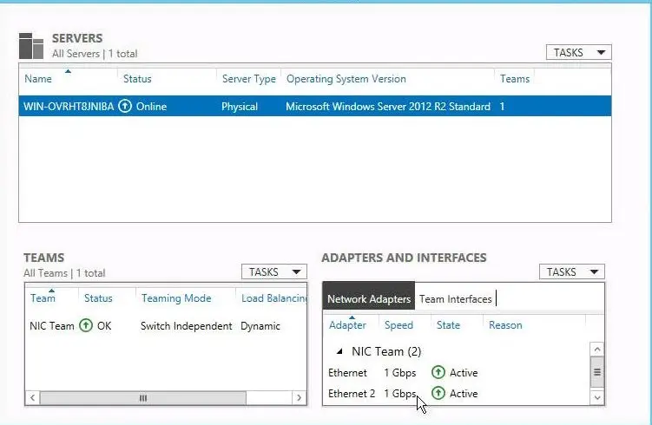The width and height of the screenshot is (652, 425).
Task: Click the Teams horizontal scrollbar thumb
Action: [x=143, y=398]
